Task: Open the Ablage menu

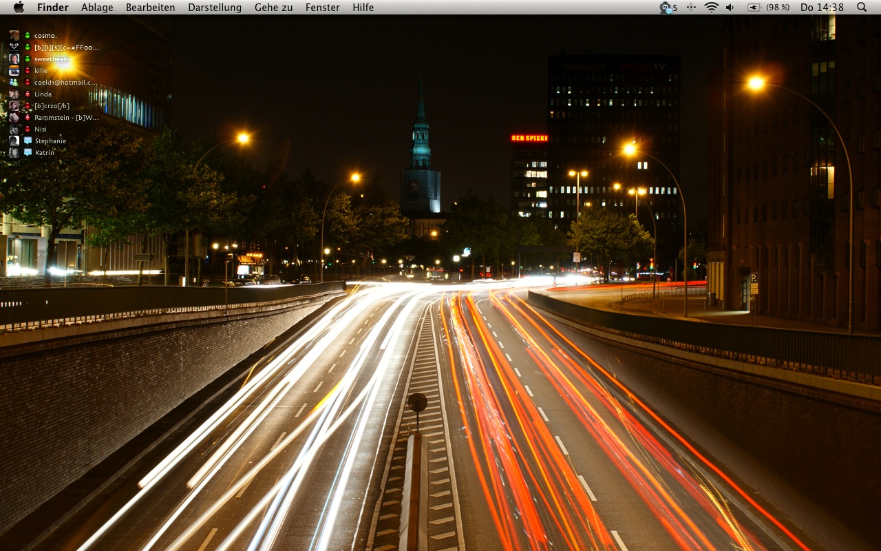Action: (x=97, y=8)
